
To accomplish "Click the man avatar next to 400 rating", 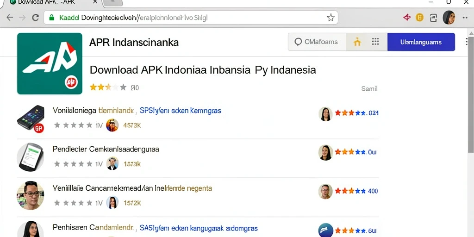I will 325,191.
